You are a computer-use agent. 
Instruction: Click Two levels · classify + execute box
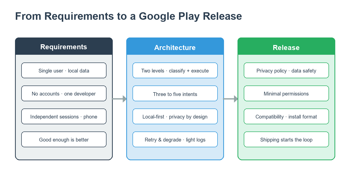click(175, 70)
